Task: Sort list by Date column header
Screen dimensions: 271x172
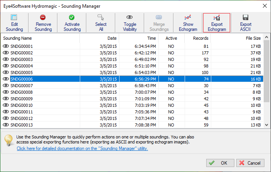Action: pos(99,38)
